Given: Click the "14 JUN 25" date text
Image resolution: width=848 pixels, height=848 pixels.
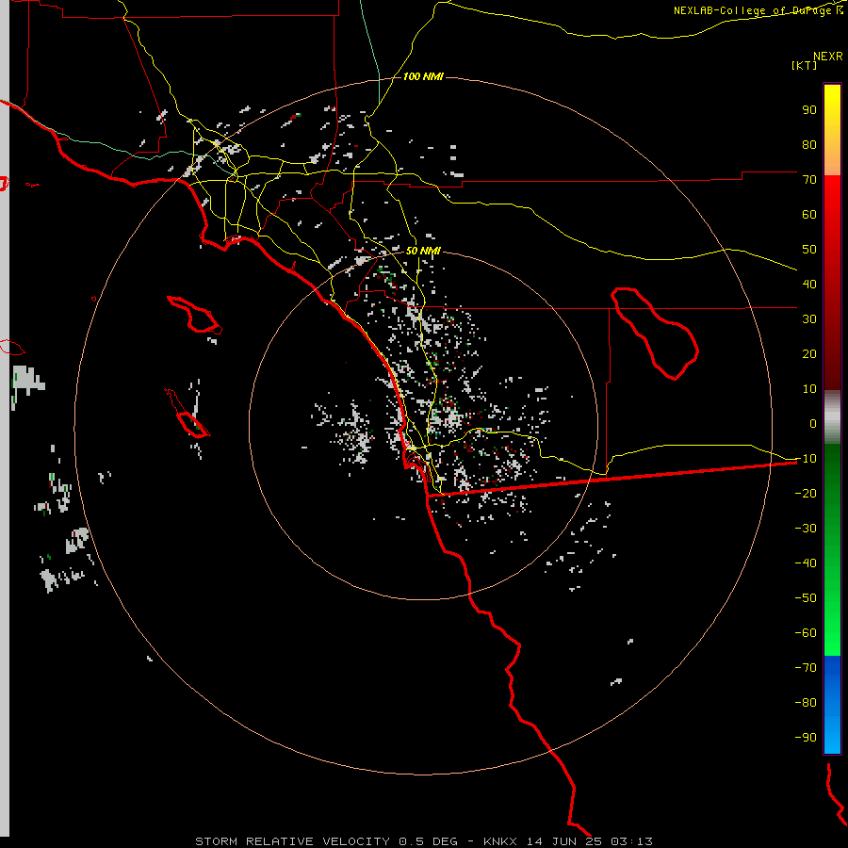Looking at the screenshot, I should (x=564, y=841).
